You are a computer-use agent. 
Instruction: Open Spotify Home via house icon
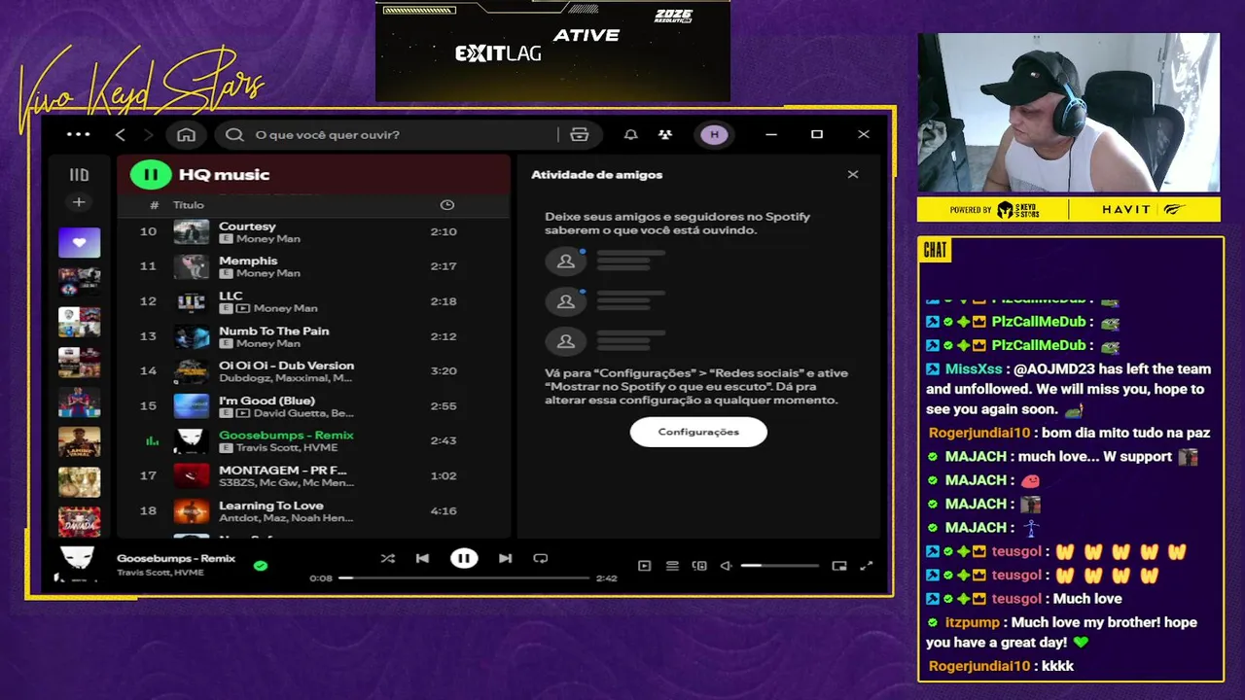click(x=186, y=134)
